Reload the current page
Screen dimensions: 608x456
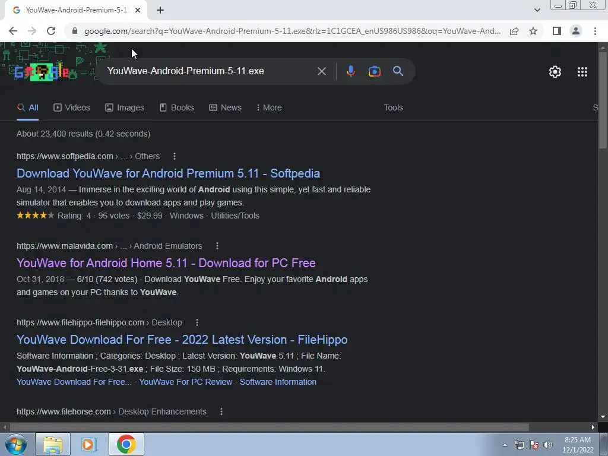(51, 31)
